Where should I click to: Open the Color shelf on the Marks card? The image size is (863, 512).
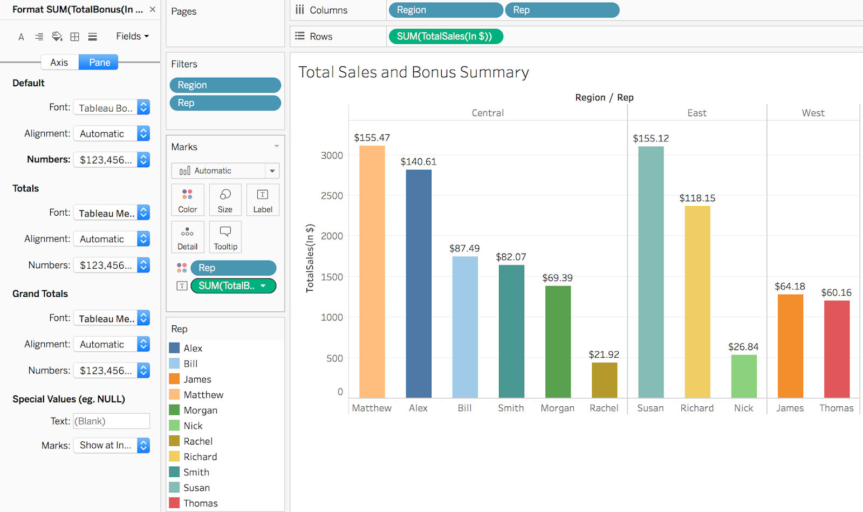click(187, 200)
